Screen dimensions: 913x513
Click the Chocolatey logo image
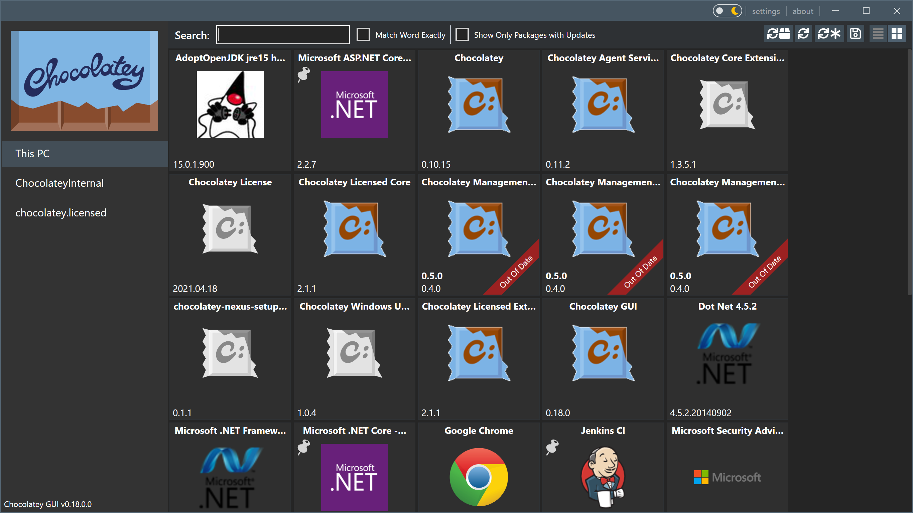click(84, 81)
